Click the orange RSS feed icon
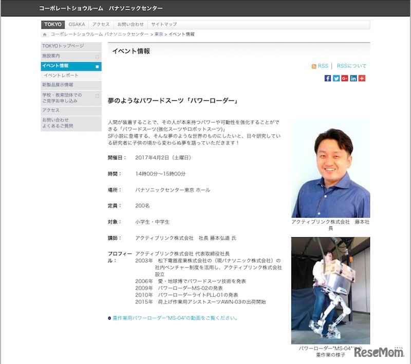Screen dimensions: 411x364 pos(314,66)
